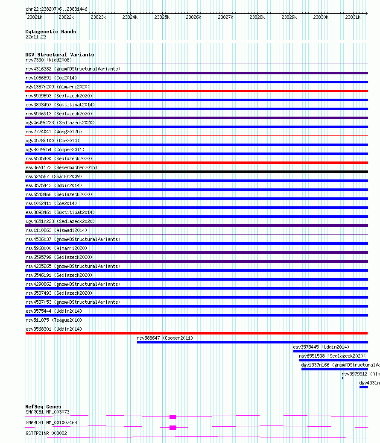This screenshot has width=380, height=443.
Task: Open variant dgv8039n54 (Cooper2011)
Action: click(55, 150)
